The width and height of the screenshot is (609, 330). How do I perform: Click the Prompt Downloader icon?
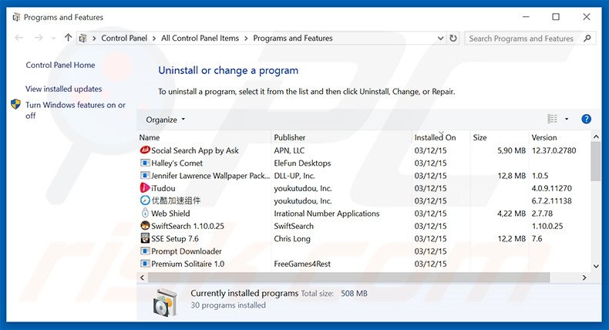(x=145, y=251)
